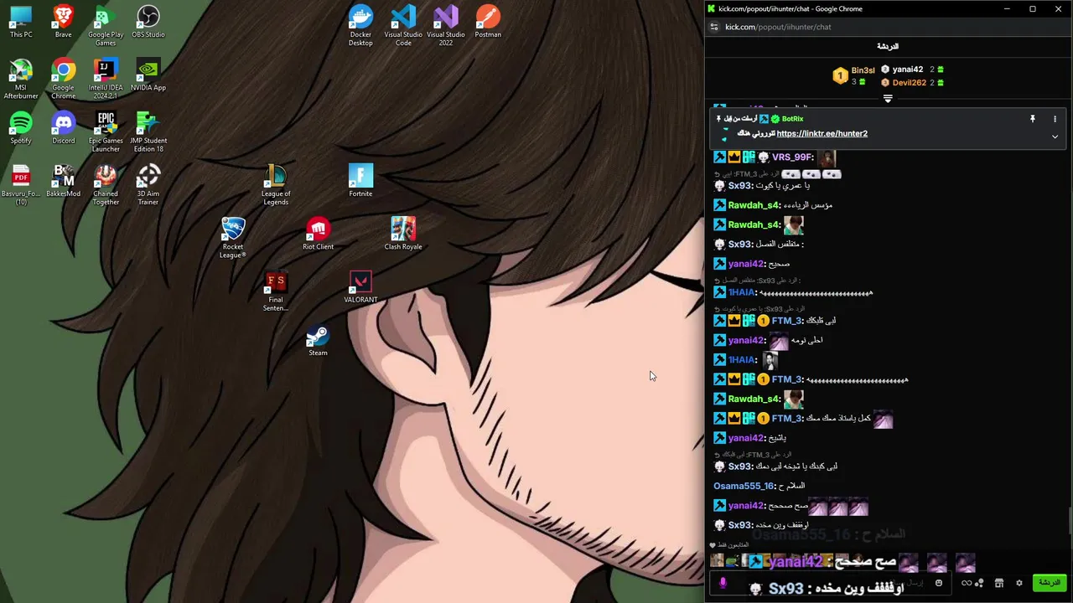Click the green chat send button
Screen dimensions: 1073x603
click(1049, 583)
